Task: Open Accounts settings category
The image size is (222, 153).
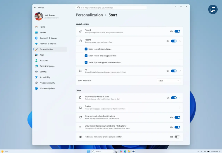Action: tap(50, 60)
